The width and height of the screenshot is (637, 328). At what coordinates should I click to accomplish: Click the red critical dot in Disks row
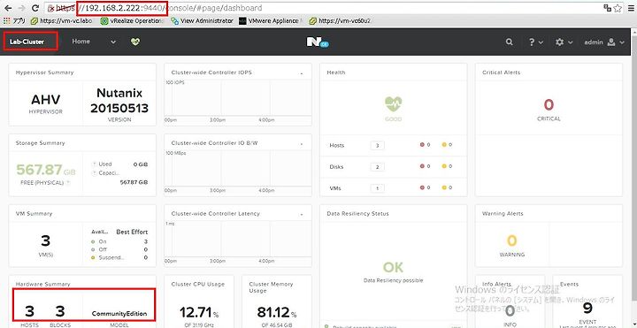[x=423, y=166]
